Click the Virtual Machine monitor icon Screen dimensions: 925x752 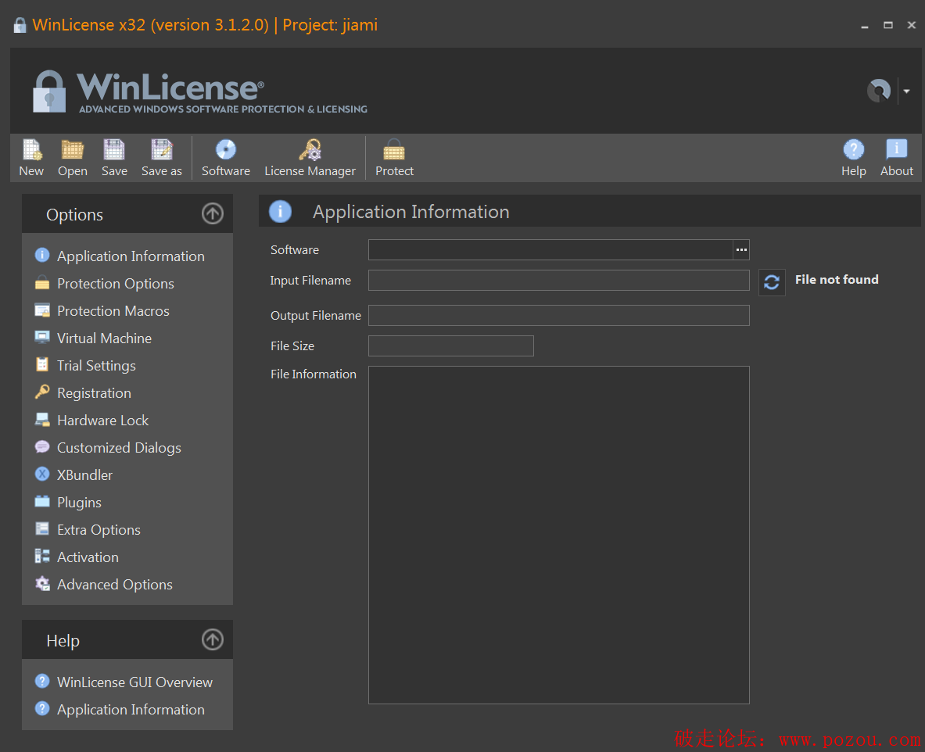(42, 337)
